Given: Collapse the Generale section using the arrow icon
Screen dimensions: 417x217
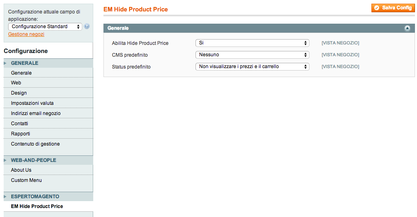Looking at the screenshot, I should click(407, 28).
